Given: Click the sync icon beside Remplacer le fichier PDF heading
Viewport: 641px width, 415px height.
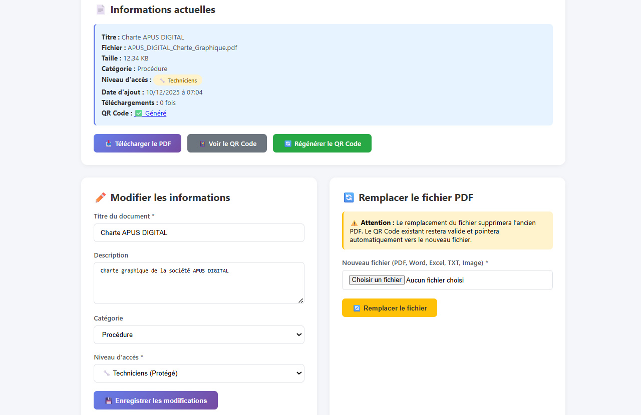Looking at the screenshot, I should (x=349, y=198).
